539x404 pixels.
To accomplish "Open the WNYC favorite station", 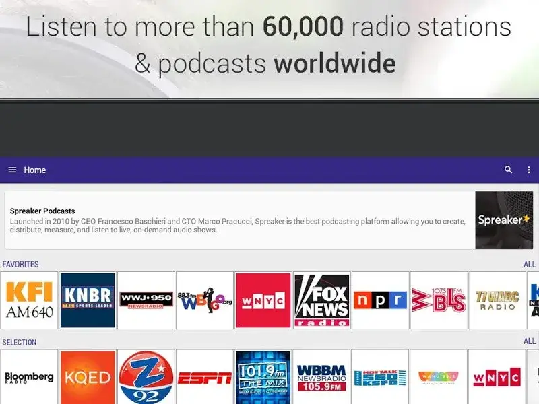I will [263, 300].
